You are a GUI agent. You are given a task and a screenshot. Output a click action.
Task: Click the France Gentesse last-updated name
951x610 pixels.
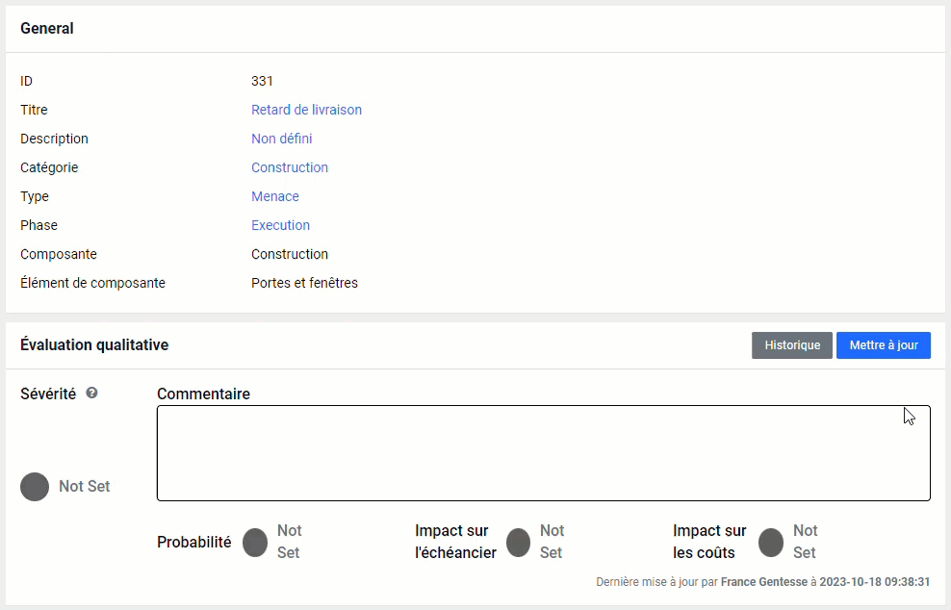[763, 582]
